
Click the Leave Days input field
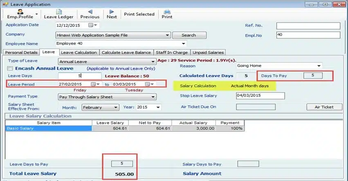click(x=79, y=76)
